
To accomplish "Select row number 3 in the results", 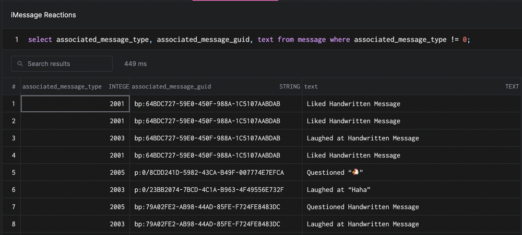I will (x=14, y=138).
